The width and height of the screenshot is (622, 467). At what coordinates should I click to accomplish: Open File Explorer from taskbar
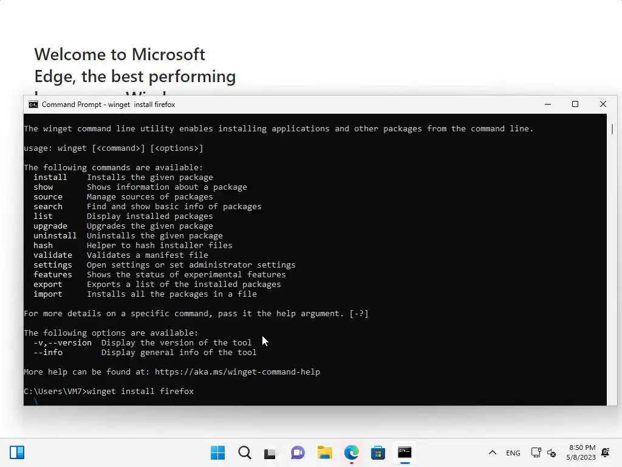click(324, 452)
